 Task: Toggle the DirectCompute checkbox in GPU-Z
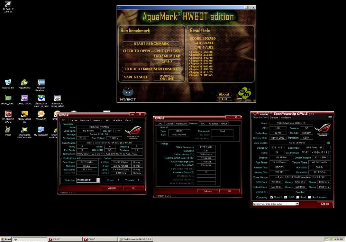coord(309,197)
